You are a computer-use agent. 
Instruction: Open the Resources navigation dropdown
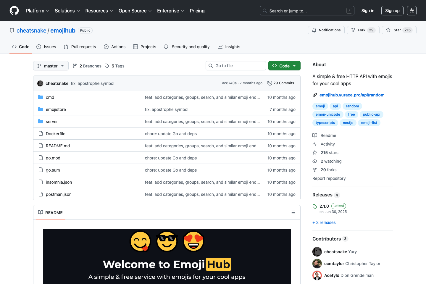coord(99,11)
